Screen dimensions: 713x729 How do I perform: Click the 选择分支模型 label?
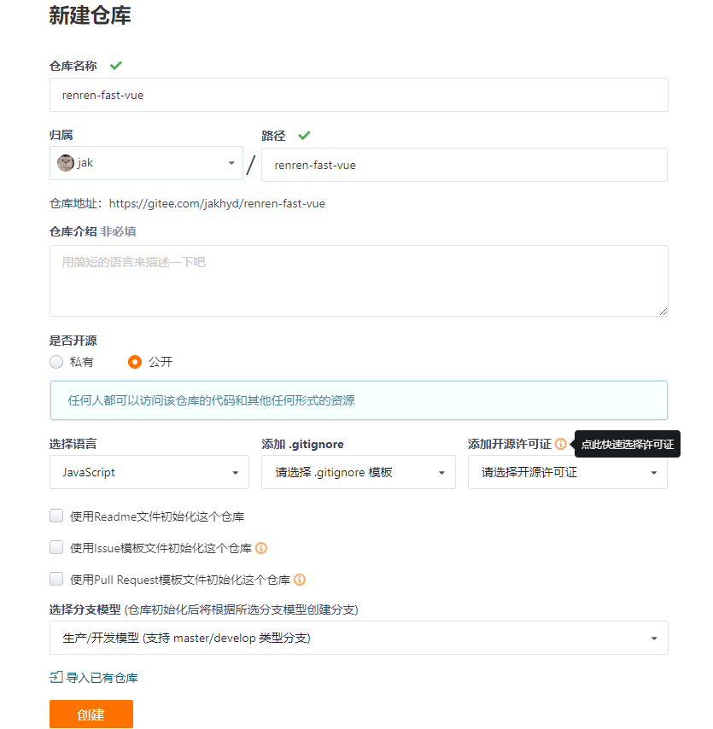click(85, 609)
